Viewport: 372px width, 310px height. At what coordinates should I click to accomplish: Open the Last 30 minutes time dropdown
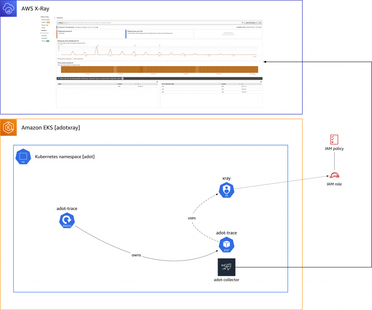tap(251, 23)
